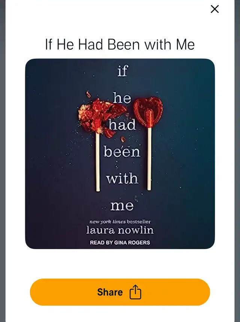The height and width of the screenshot is (322, 240).
Task: Click 'new york times bestseller' cover text
Action: [120, 222]
